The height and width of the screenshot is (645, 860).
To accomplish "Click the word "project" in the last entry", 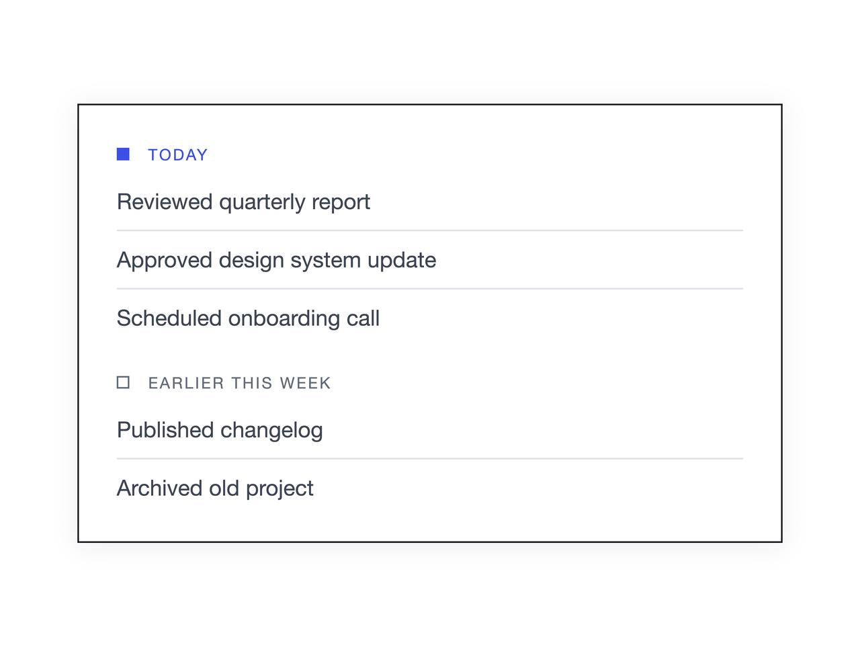I will click(x=279, y=489).
